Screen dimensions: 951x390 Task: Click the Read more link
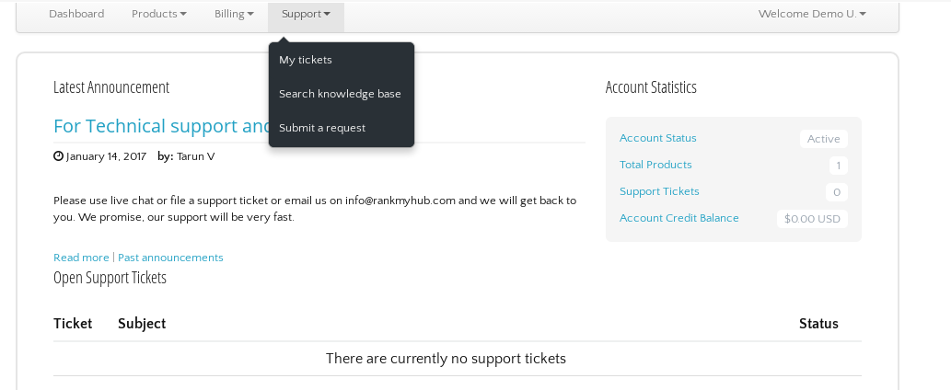point(81,258)
